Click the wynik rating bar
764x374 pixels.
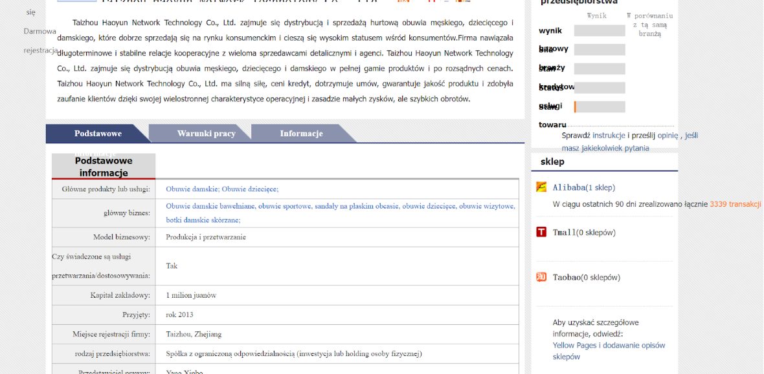pos(600,31)
